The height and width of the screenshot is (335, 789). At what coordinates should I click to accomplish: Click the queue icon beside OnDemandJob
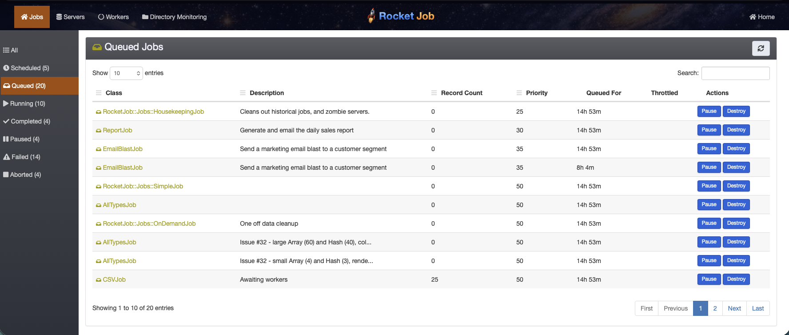pos(99,224)
